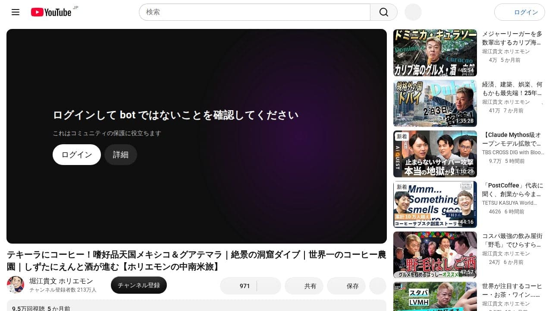
Task: Open the カリブ海のグルメ video thumbnail
Action: (x=435, y=53)
